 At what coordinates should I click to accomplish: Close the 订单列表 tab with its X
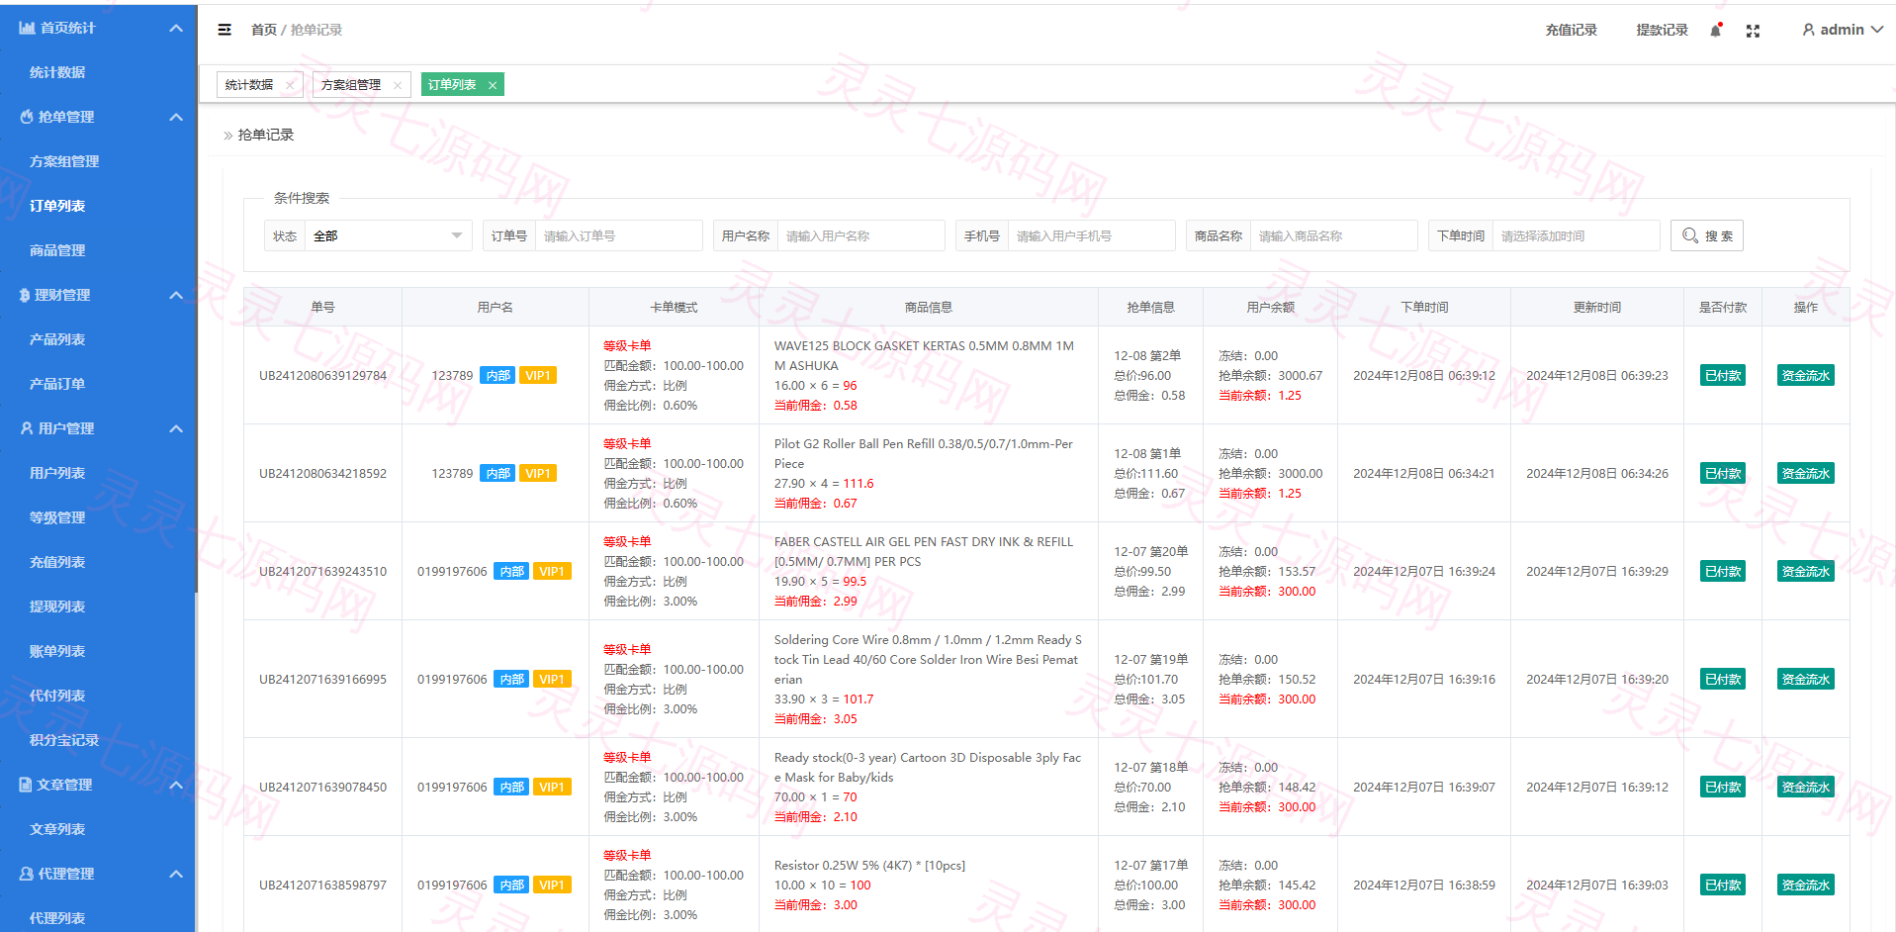point(493,85)
